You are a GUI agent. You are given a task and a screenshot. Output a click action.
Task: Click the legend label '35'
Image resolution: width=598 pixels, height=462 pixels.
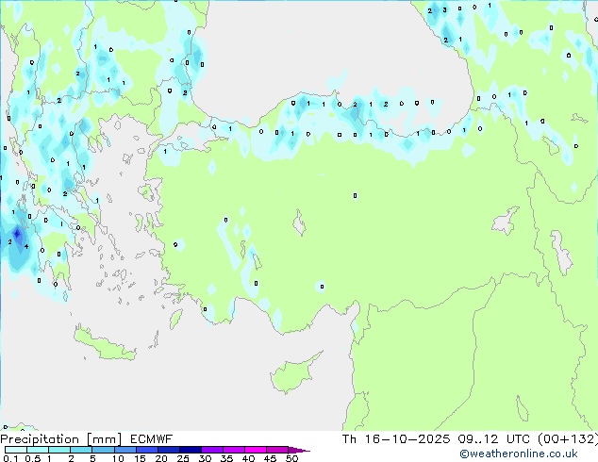click(x=226, y=458)
